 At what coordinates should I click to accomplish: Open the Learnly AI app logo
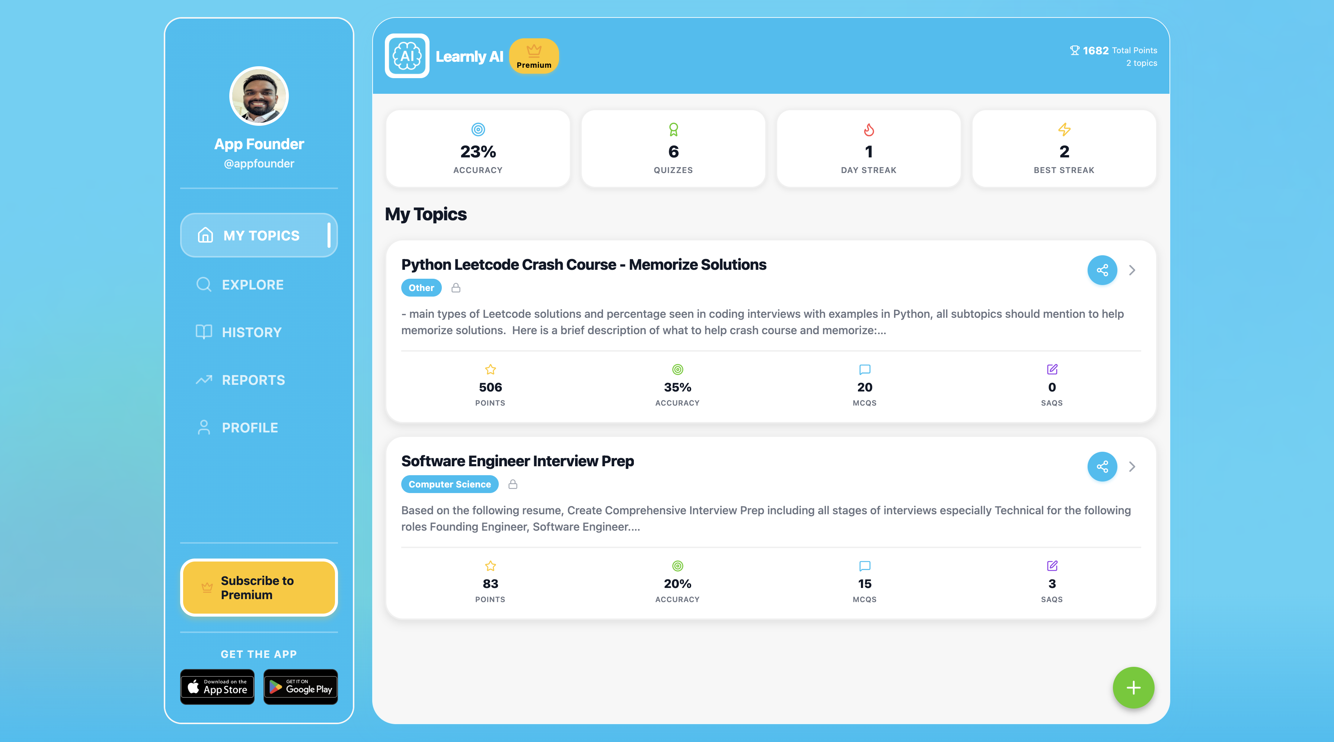[x=407, y=56]
